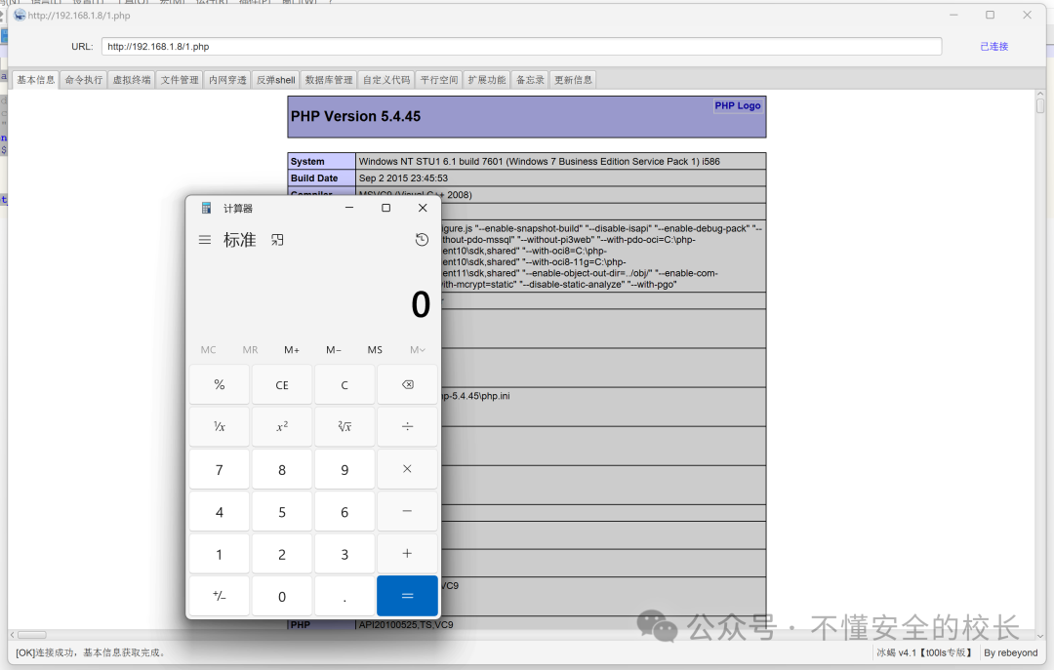Click the 'Sep 2 2015 23:45:53' build date
Image resolution: width=1054 pixels, height=670 pixels.
tap(403, 178)
